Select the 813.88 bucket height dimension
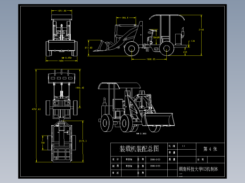 coord(89,48)
